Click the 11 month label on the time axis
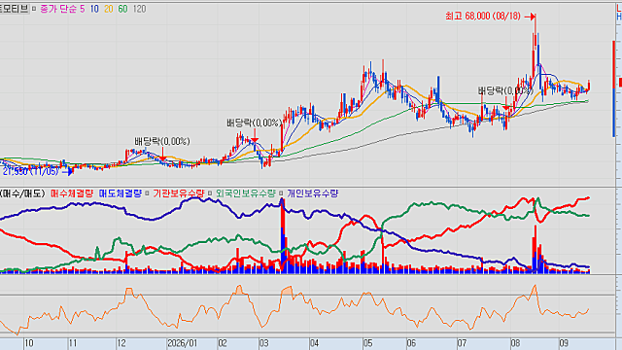The height and width of the screenshot is (350, 622). 73,343
